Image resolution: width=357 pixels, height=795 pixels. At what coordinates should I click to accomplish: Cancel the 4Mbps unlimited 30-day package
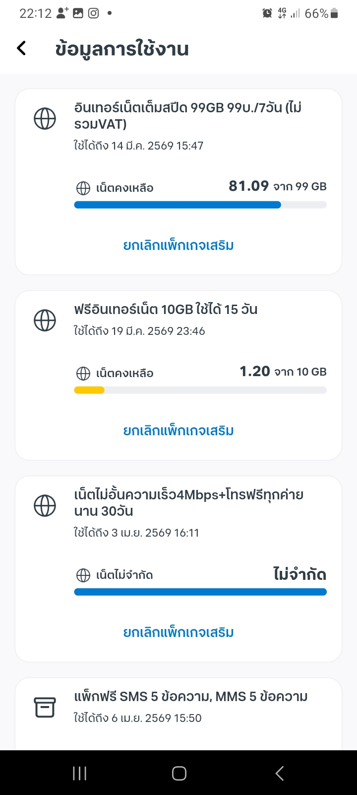[178, 633]
